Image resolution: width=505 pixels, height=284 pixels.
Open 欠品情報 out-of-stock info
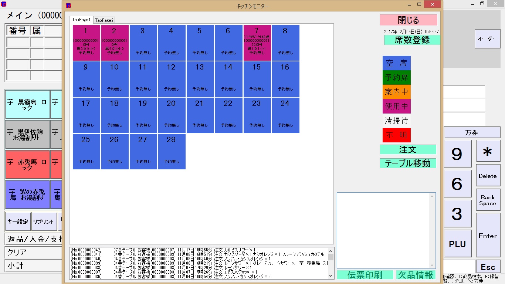[416, 275]
